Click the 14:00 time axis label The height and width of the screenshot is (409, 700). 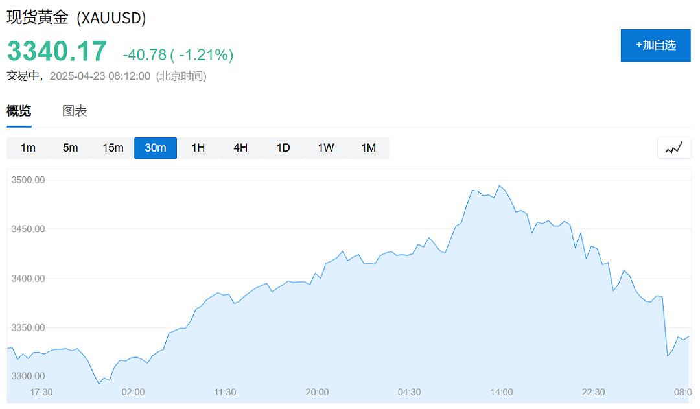tap(501, 392)
